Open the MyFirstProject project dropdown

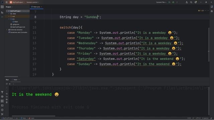17,2
